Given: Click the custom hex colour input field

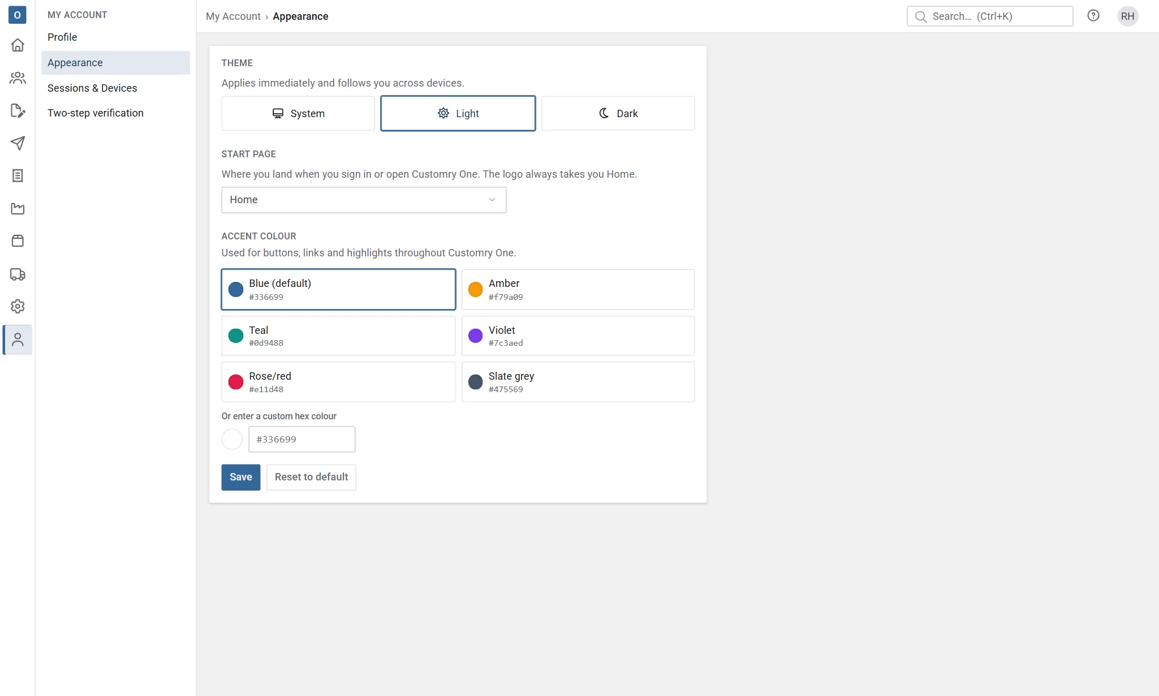Looking at the screenshot, I should pos(302,439).
